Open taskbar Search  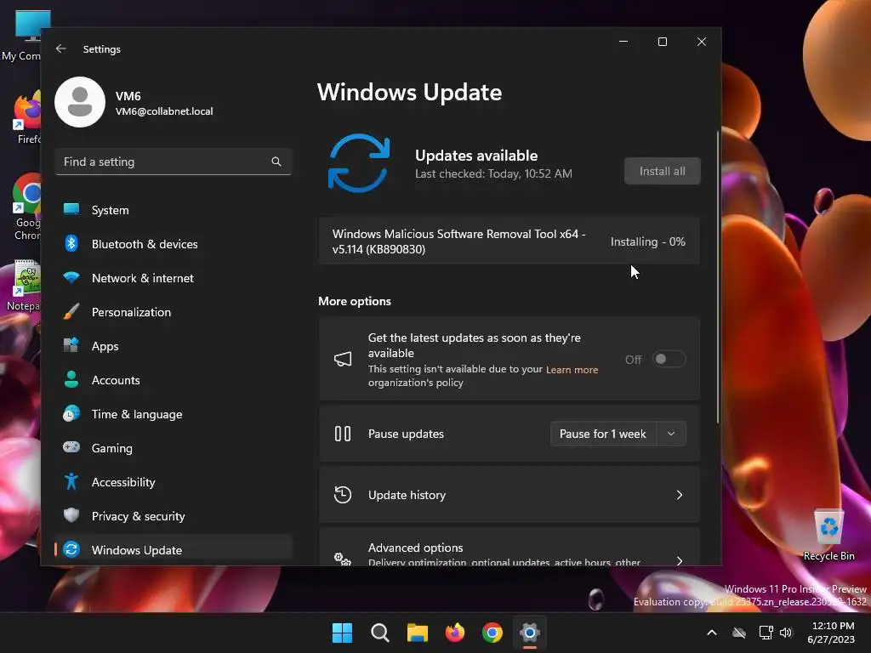point(380,633)
